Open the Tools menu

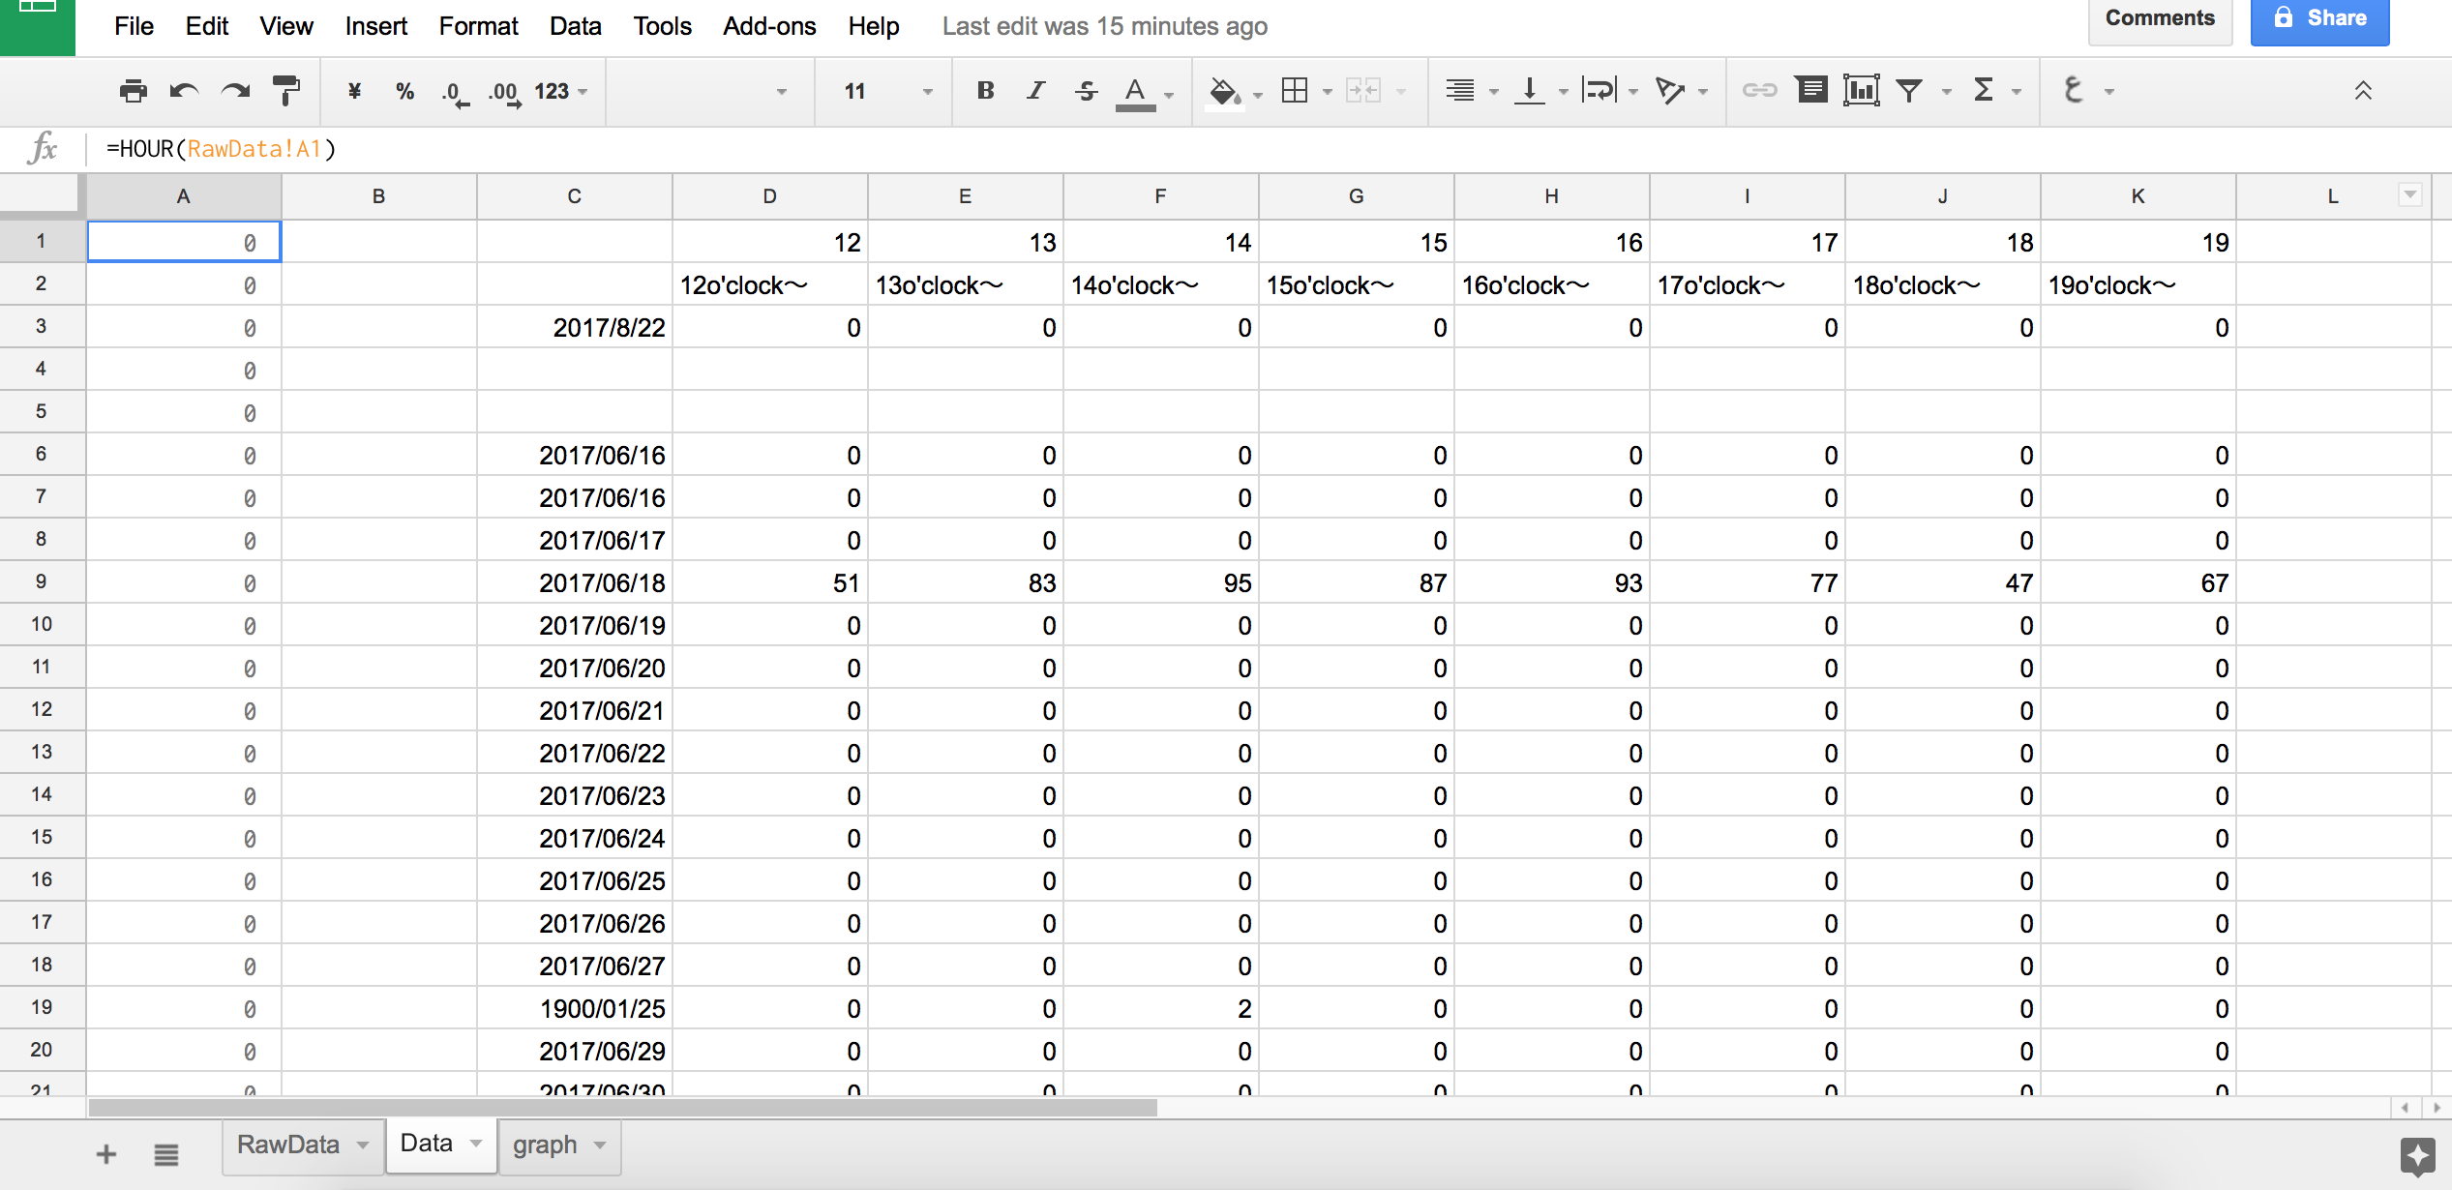pyautogui.click(x=662, y=26)
